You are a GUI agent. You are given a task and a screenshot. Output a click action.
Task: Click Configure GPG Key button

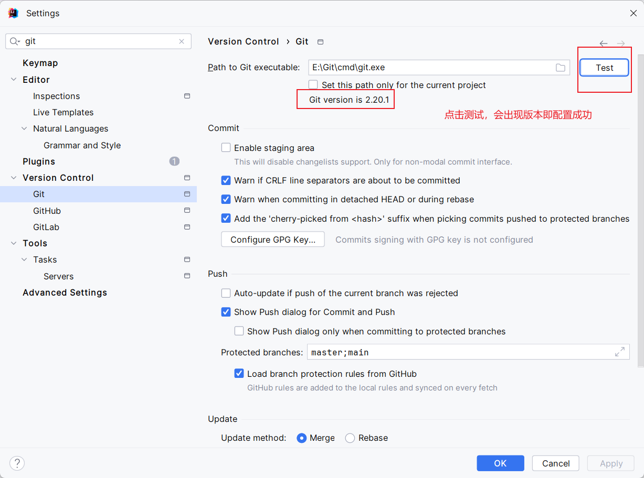273,240
